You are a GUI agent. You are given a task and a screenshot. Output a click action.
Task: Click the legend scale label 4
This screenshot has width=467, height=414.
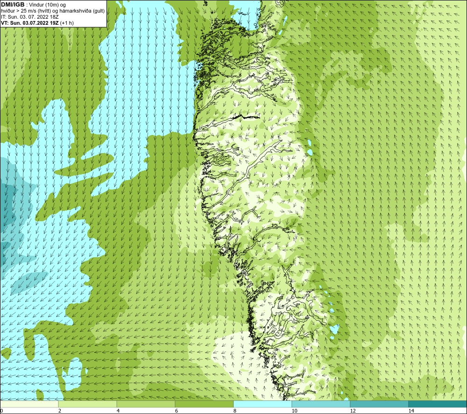(x=118, y=411)
